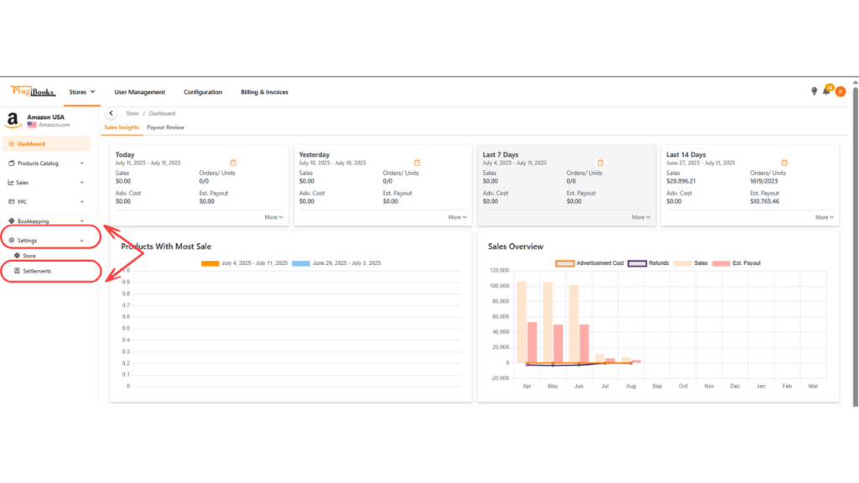Screen dimensions: 859x483
Task: Click the Products With Most Sale heading
Action: tap(166, 247)
